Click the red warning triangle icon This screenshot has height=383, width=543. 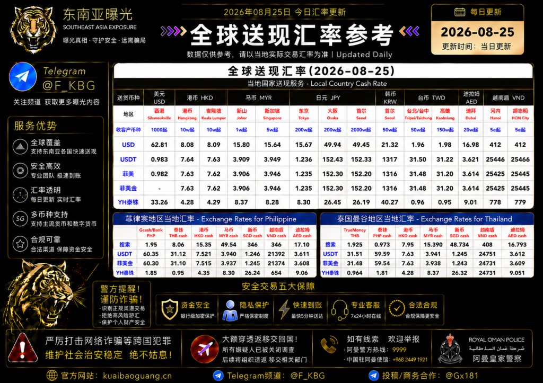click(x=23, y=348)
